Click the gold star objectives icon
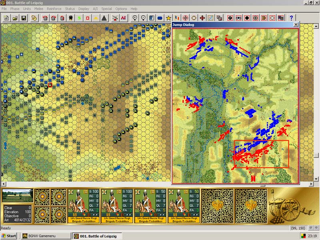This screenshot has height=240, width=320. (x=168, y=18)
